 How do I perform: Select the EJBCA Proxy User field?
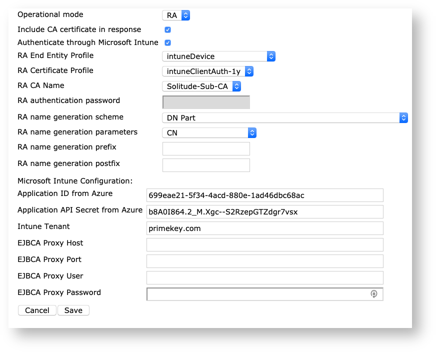click(x=264, y=277)
